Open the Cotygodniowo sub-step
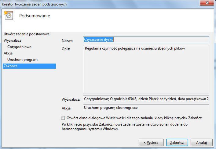This screenshot has width=216, height=149. [20, 47]
